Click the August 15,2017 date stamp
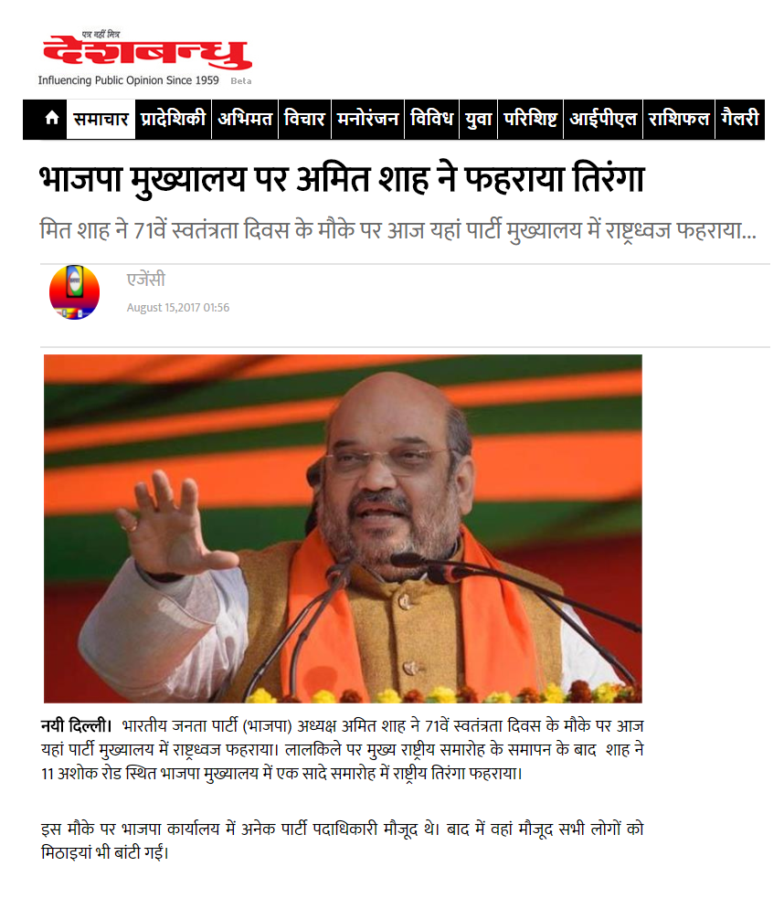 (178, 308)
